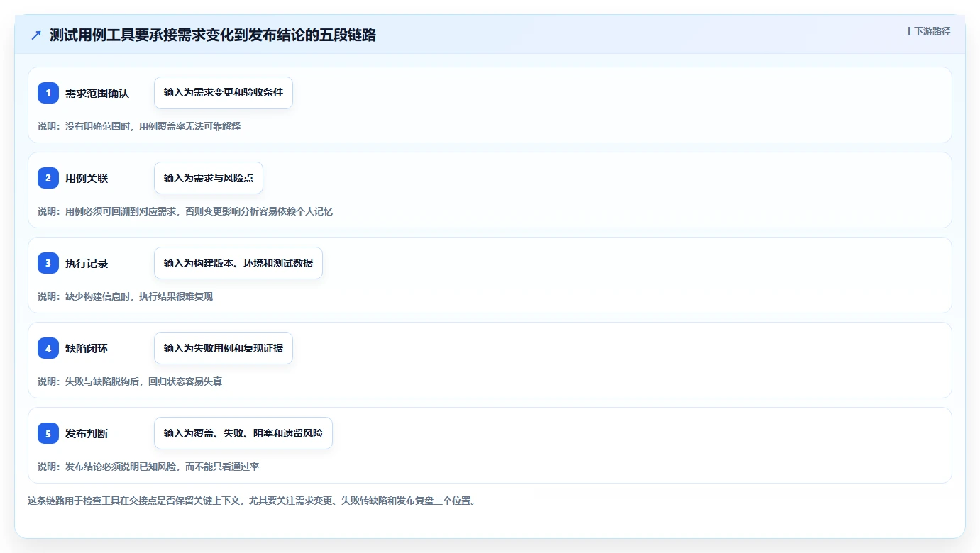Click the note 没有明确范围时，用例覆盖率无法可靠解释

point(139,126)
